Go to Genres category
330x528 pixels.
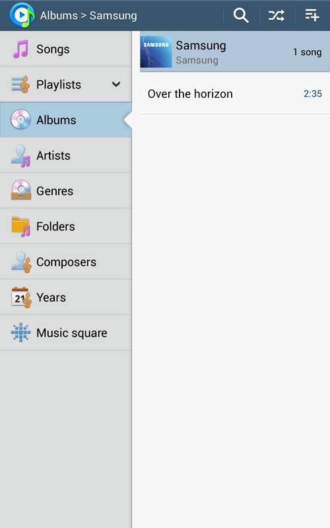65,191
